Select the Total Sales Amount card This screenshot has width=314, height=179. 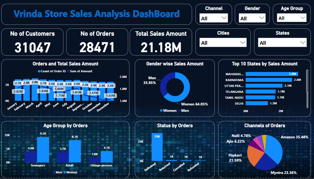(x=161, y=42)
